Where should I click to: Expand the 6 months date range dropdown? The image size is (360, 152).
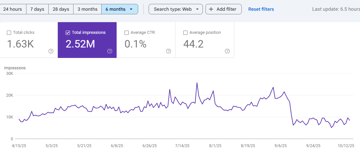click(131, 9)
